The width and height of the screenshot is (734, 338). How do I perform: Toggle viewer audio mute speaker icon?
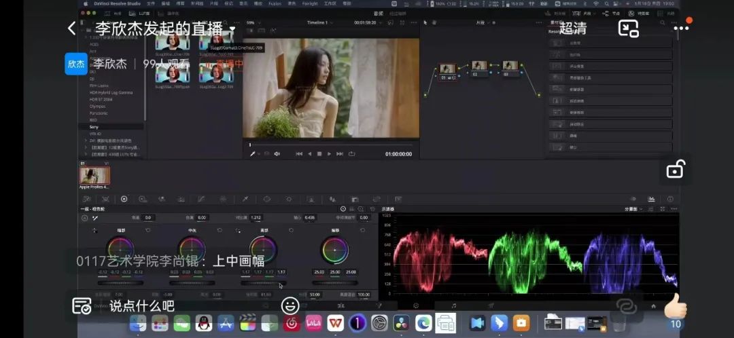(277, 154)
